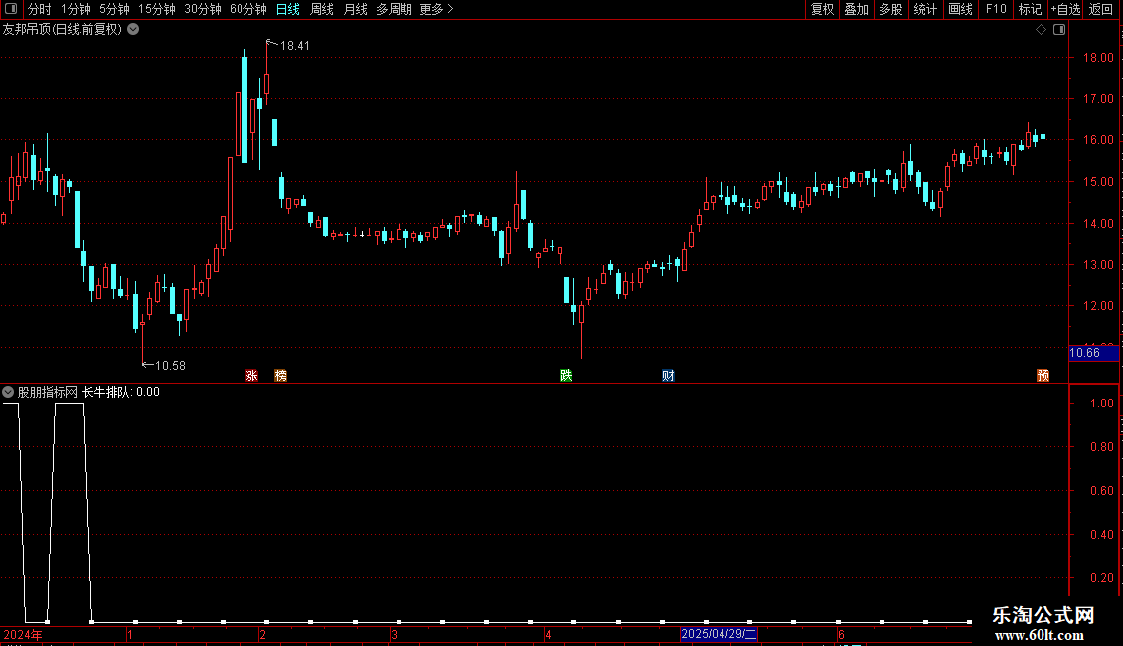Open 多周期 multi-period view

pos(394,9)
